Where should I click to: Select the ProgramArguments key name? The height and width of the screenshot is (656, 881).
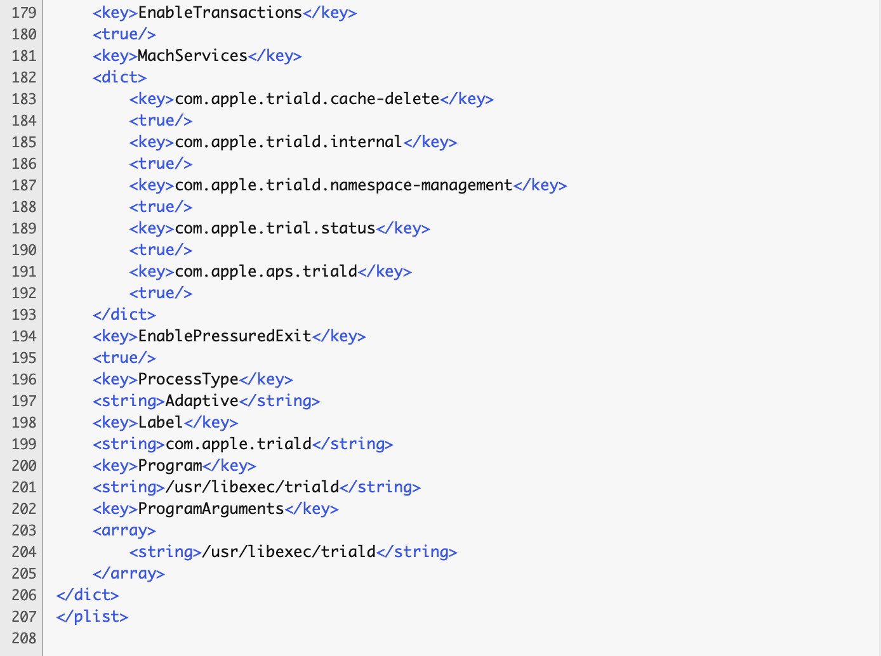point(211,509)
